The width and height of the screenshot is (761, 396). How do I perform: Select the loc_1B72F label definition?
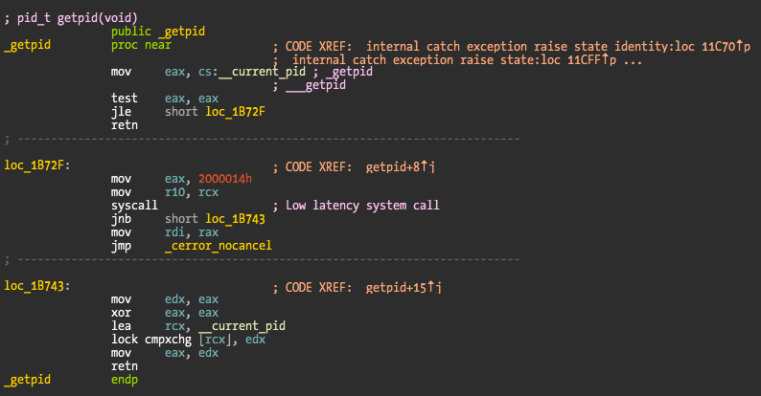coord(35,165)
